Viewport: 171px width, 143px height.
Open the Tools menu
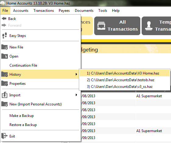[103, 11]
